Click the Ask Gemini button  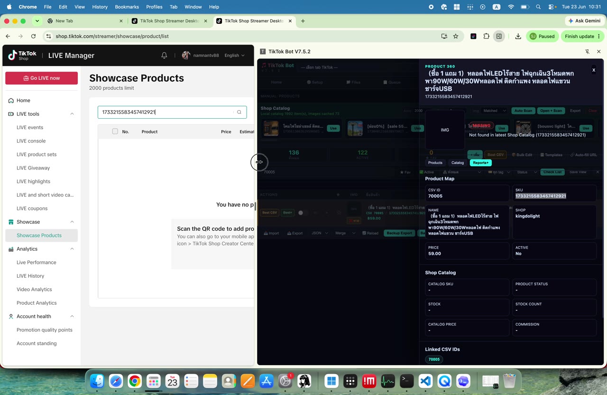[585, 21]
